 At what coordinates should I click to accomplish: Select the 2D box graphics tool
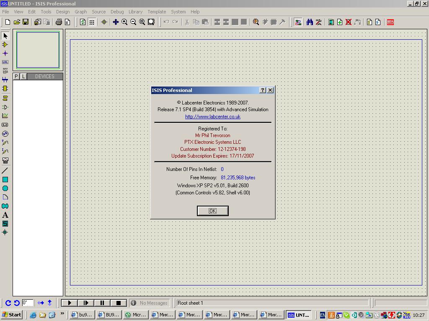(5, 179)
